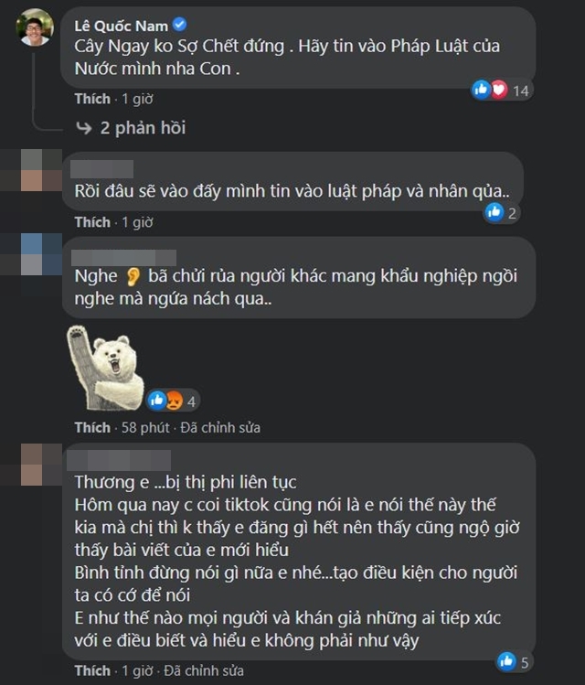This screenshot has width=585, height=685.
Task: Like Lê Quốc Nam's comment with Thích
Action: click(x=92, y=99)
